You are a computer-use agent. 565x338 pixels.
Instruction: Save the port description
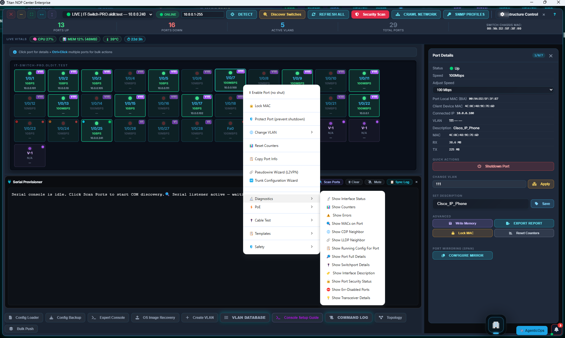(x=542, y=204)
